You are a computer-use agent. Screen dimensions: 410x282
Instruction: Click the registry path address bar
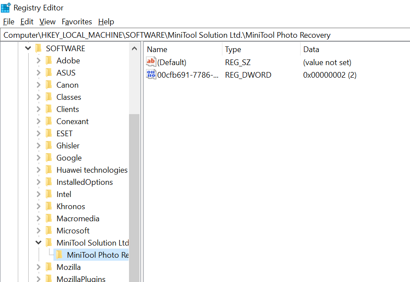[x=205, y=35]
